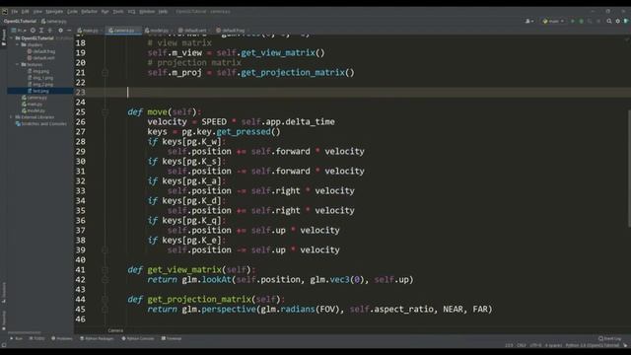Select main.py in the project tree

(33, 104)
